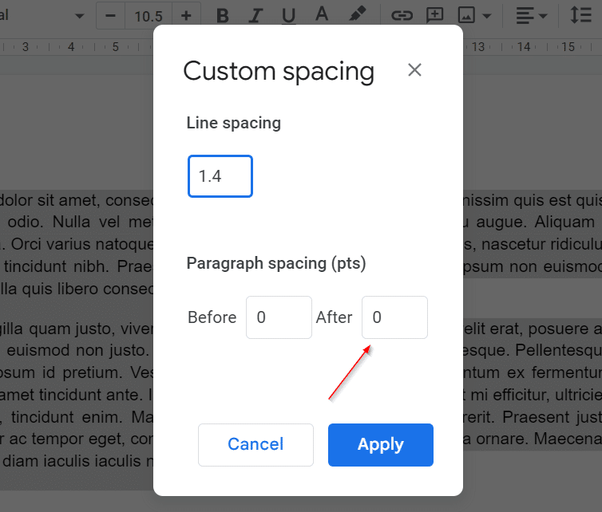Viewport: 602px width, 512px height.
Task: Expand the insert image dropdown arrow
Action: (x=487, y=16)
